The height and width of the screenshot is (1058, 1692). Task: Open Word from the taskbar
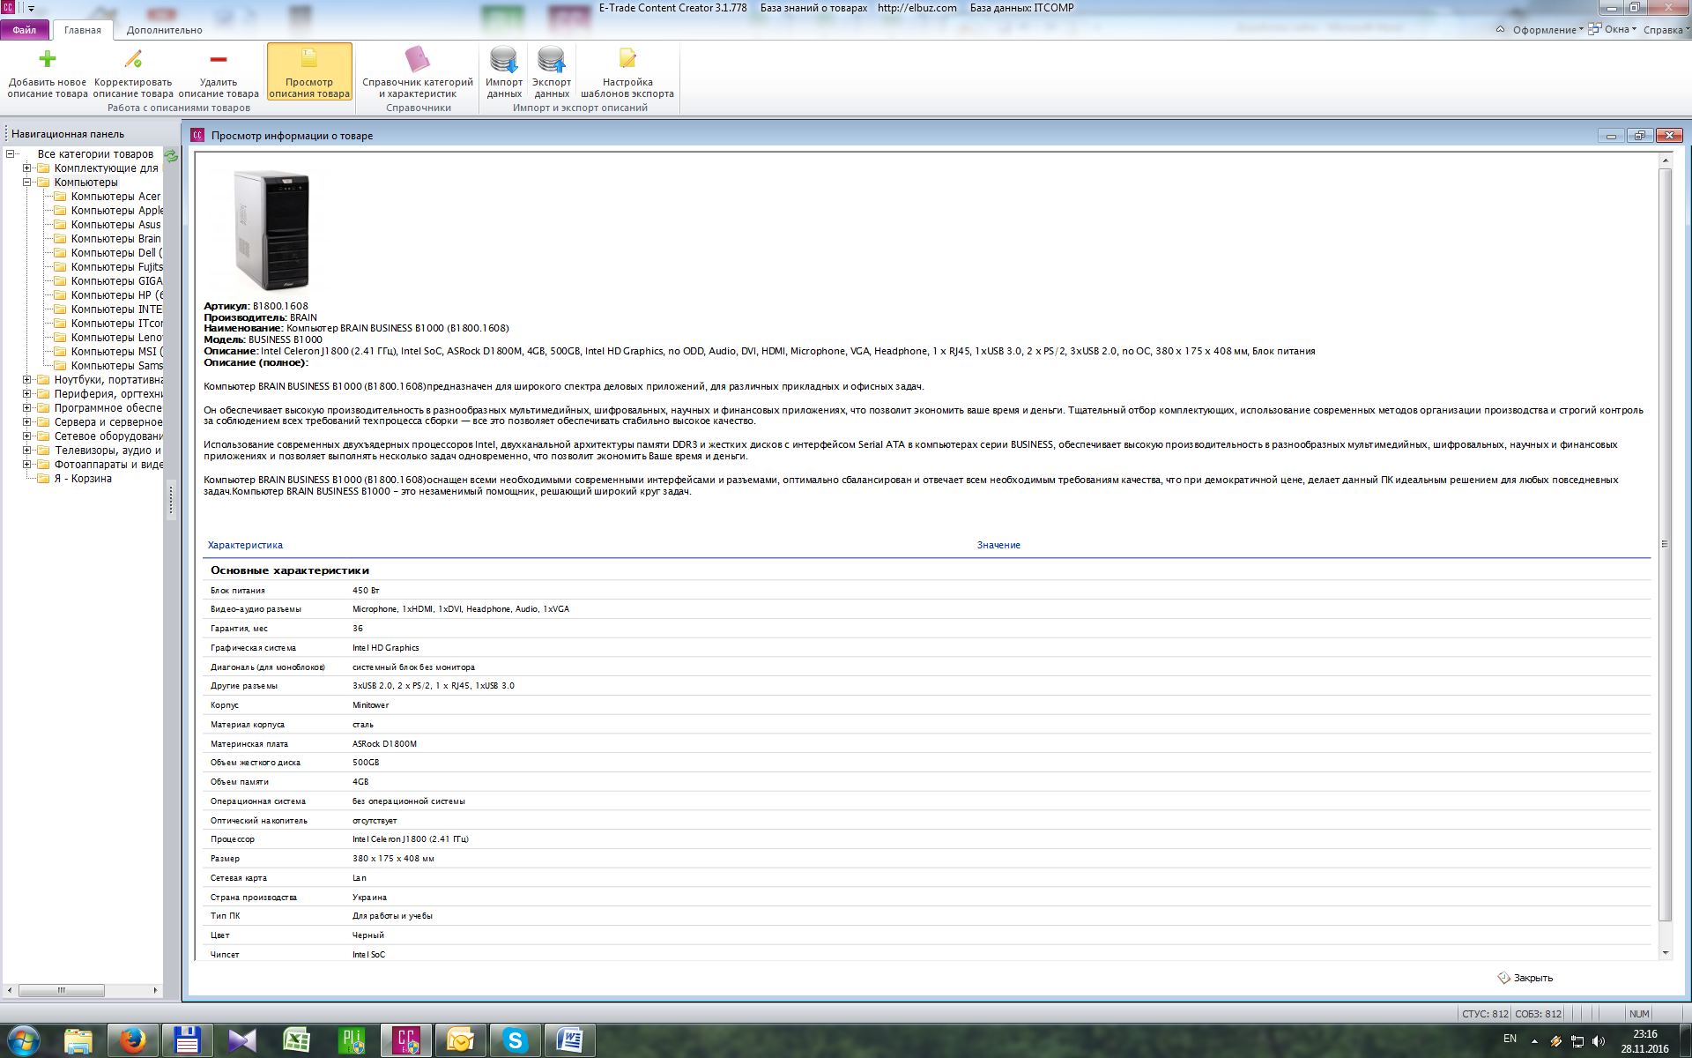point(570,1040)
